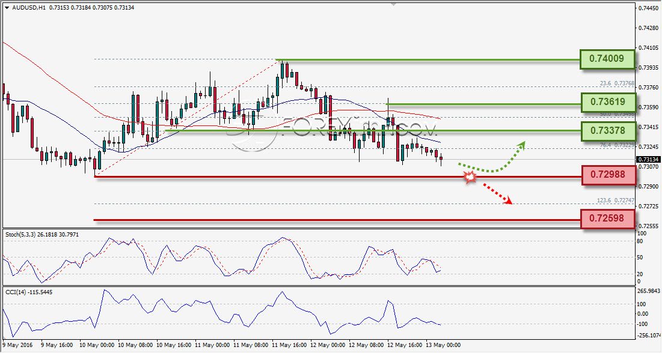The width and height of the screenshot is (662, 353).
Task: Click CCI scale bottom value -256.1074
Action: [649, 336]
